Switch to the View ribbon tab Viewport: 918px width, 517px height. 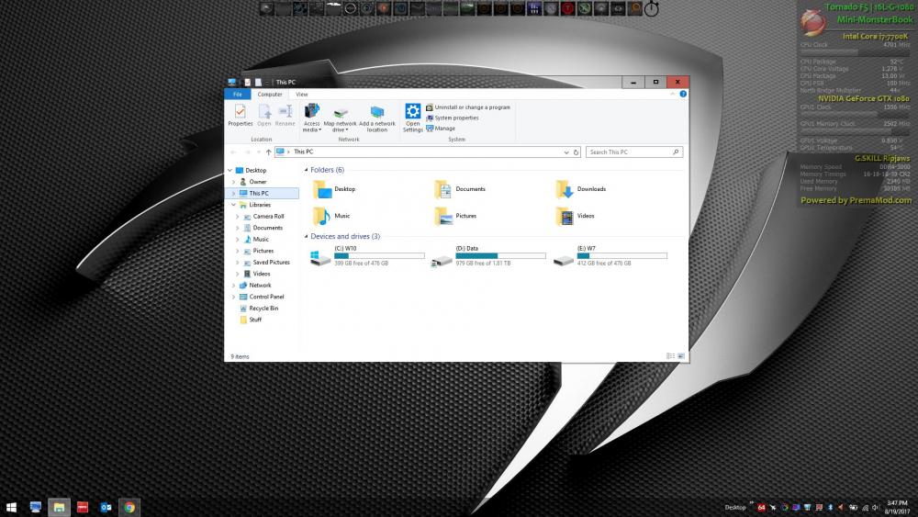(301, 94)
